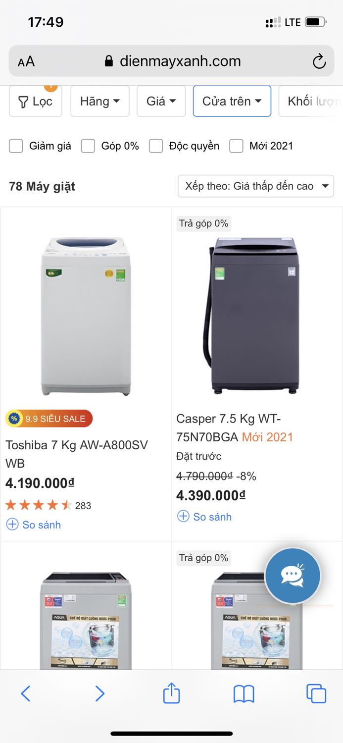Viewport: 343px width, 743px height.
Task: Enable the Góp 0% checkbox
Action: click(x=88, y=146)
